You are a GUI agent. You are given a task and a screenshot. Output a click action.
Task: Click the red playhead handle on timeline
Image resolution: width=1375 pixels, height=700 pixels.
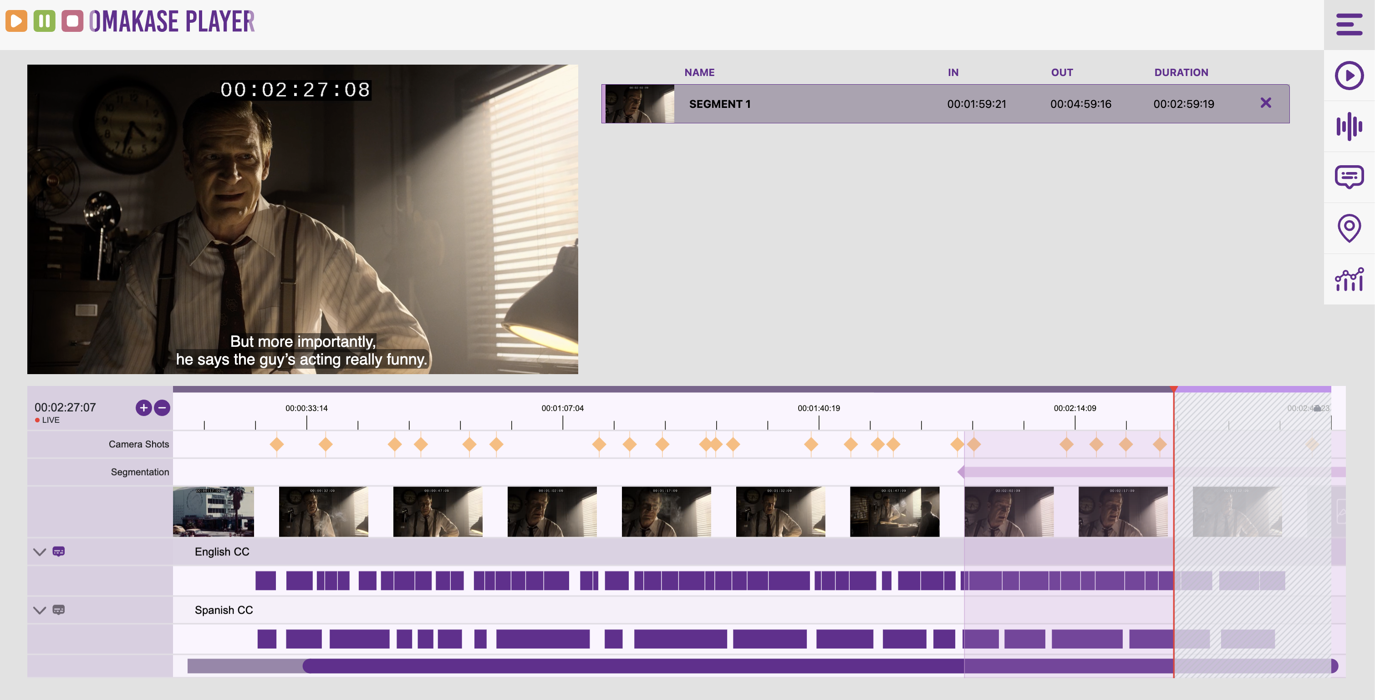coord(1174,389)
